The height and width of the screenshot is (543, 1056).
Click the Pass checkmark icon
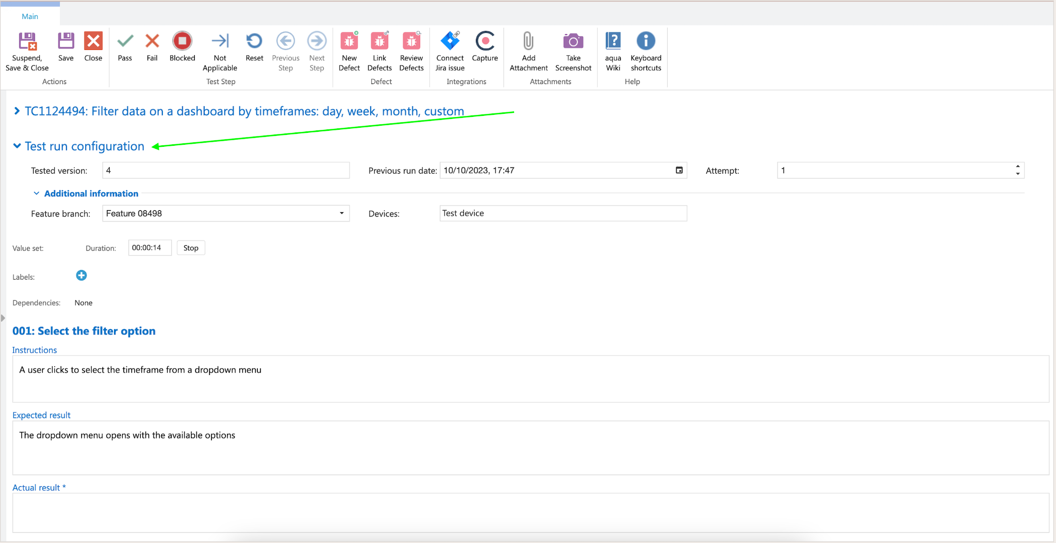pyautogui.click(x=125, y=41)
